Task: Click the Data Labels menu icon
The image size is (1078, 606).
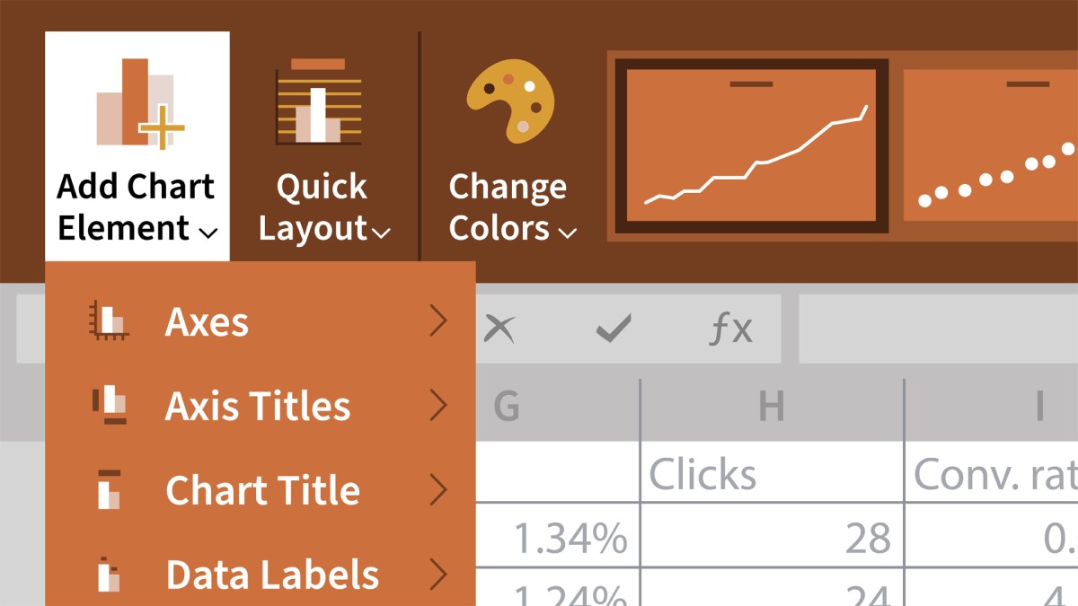Action: [x=109, y=575]
